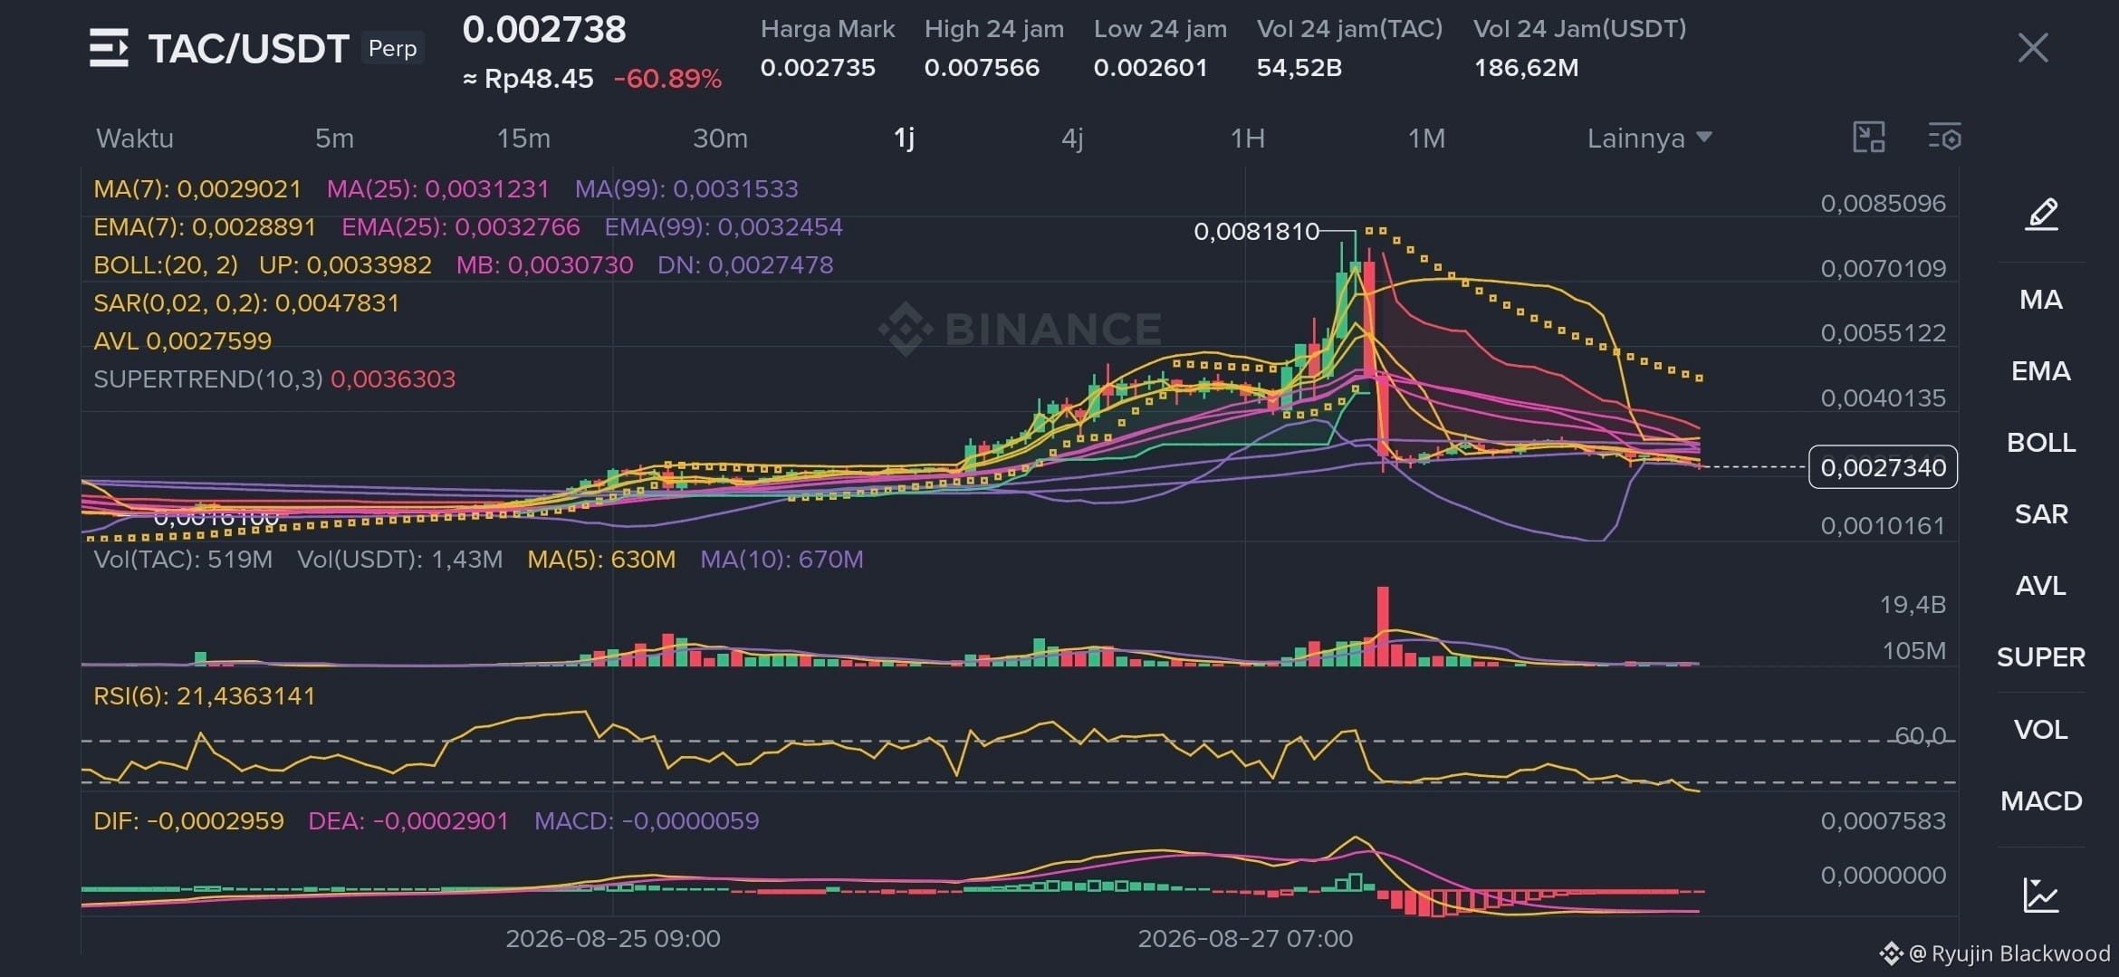Tap the chart high label 0,0081810
The width and height of the screenshot is (2119, 977).
pyautogui.click(x=1256, y=232)
